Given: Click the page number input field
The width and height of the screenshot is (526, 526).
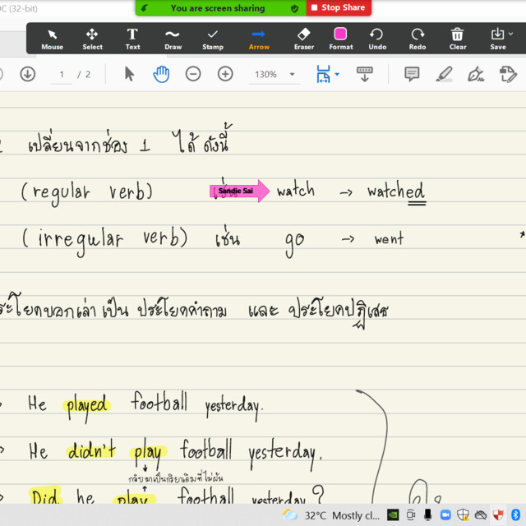Looking at the screenshot, I should point(62,75).
